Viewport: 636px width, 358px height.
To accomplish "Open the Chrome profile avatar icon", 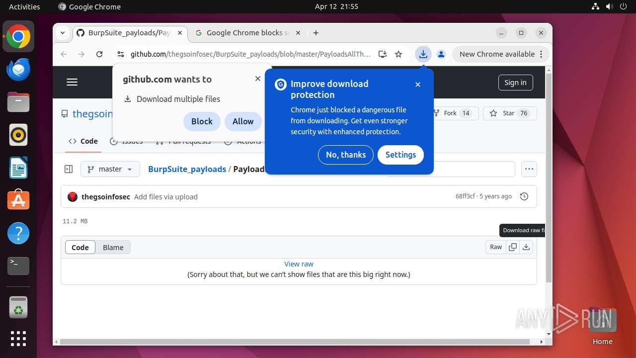I will click(441, 54).
